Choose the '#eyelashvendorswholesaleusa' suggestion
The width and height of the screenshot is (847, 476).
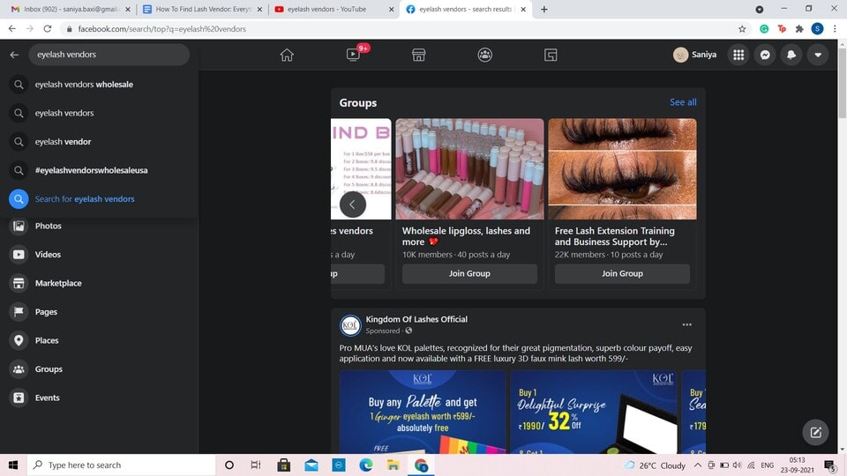[x=100, y=170]
